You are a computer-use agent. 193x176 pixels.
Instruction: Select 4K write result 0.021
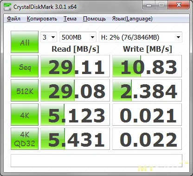[x=147, y=115]
